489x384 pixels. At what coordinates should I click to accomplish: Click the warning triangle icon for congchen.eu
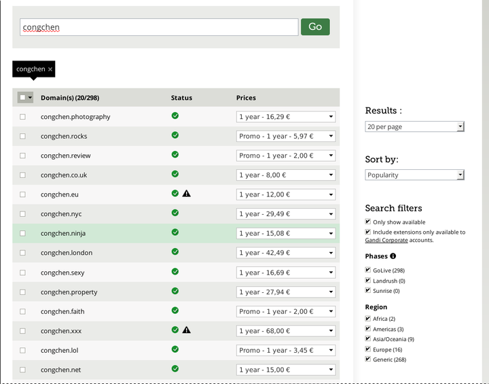[187, 194]
